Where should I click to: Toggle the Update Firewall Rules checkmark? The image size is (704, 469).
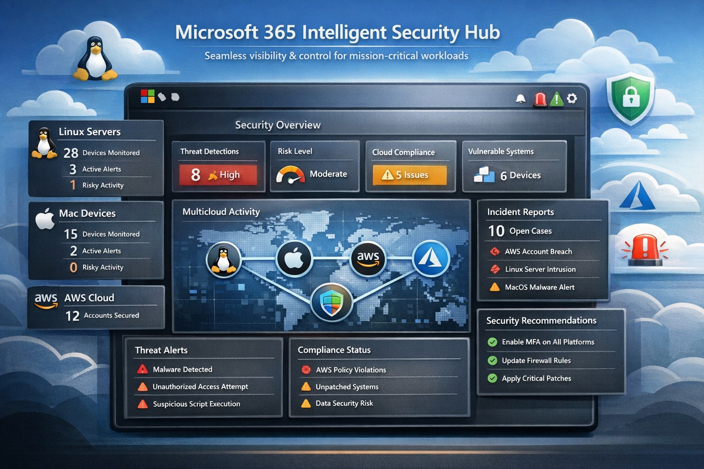tap(493, 361)
